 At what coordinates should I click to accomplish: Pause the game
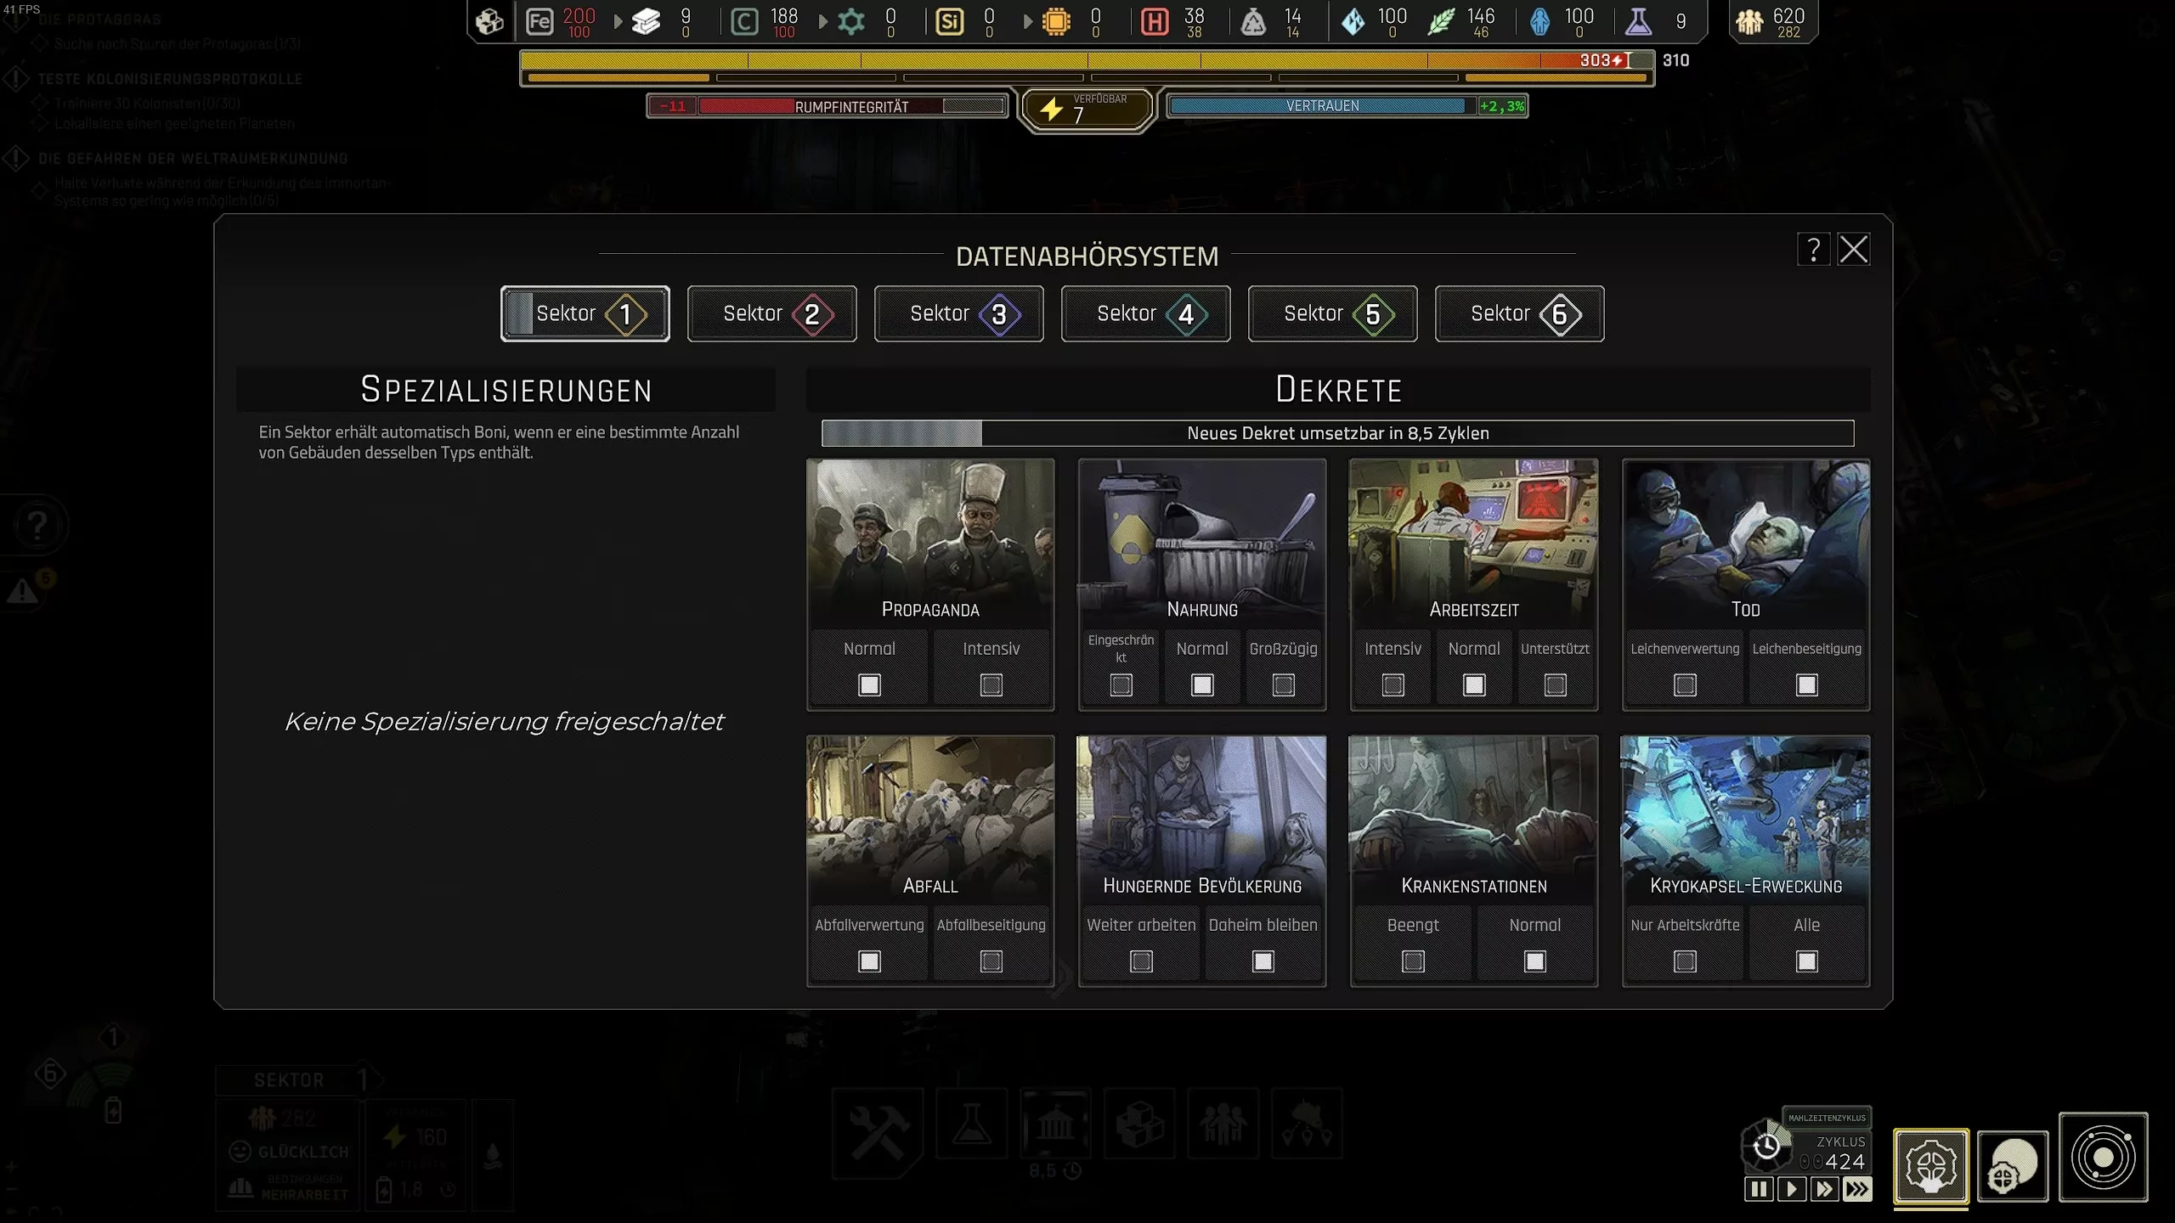pos(1759,1189)
